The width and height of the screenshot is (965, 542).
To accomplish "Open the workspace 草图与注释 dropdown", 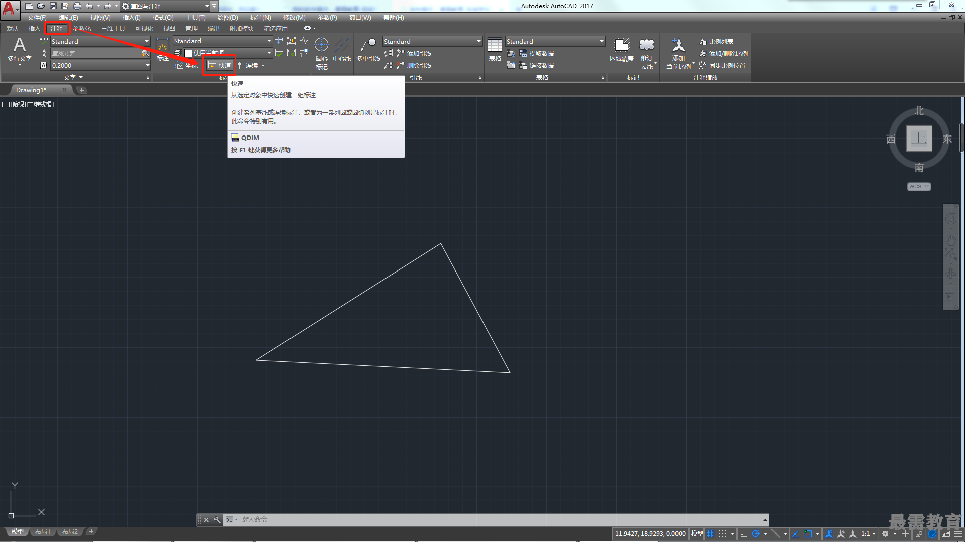I will (x=165, y=6).
